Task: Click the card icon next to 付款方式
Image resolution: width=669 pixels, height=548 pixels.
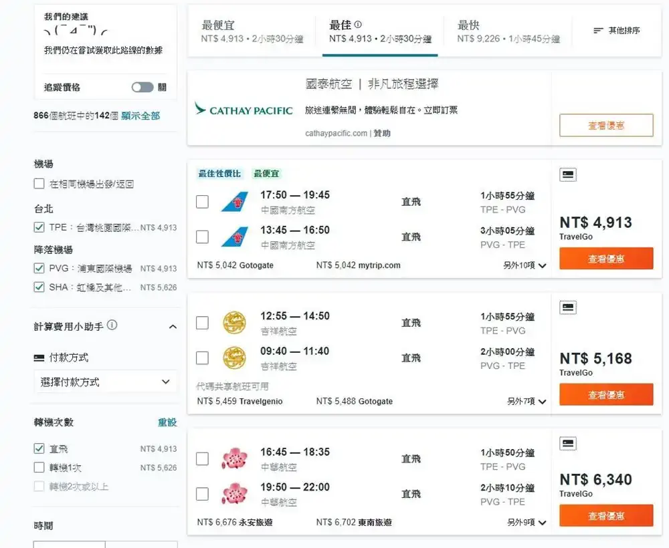Action: point(39,358)
